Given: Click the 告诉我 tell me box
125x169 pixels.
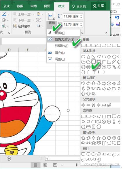Looking at the screenshot, I should [79, 6].
